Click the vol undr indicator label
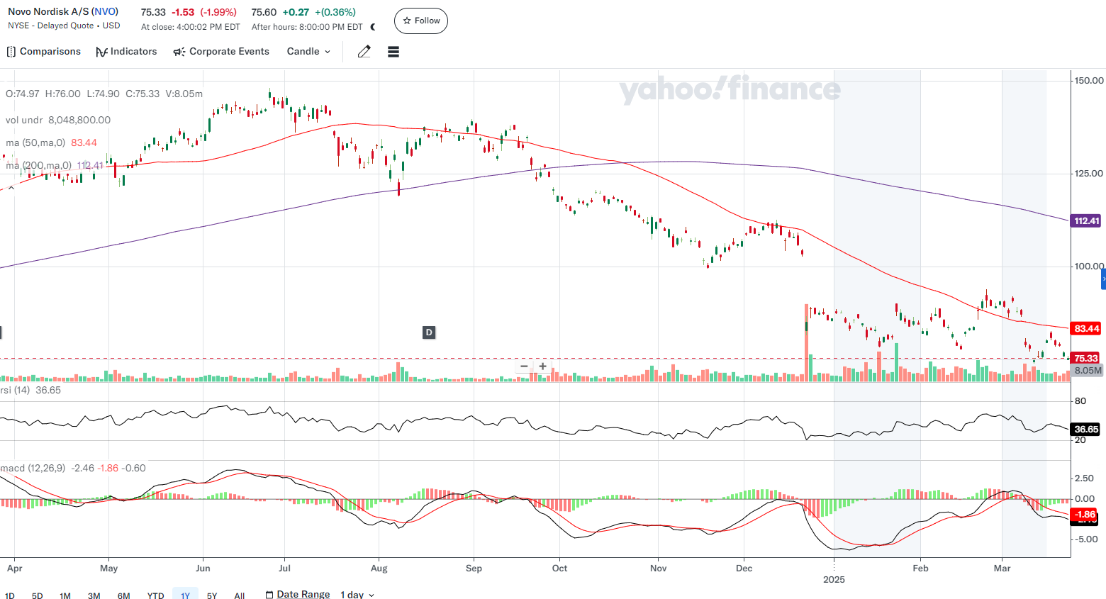The width and height of the screenshot is (1106, 599). point(24,120)
